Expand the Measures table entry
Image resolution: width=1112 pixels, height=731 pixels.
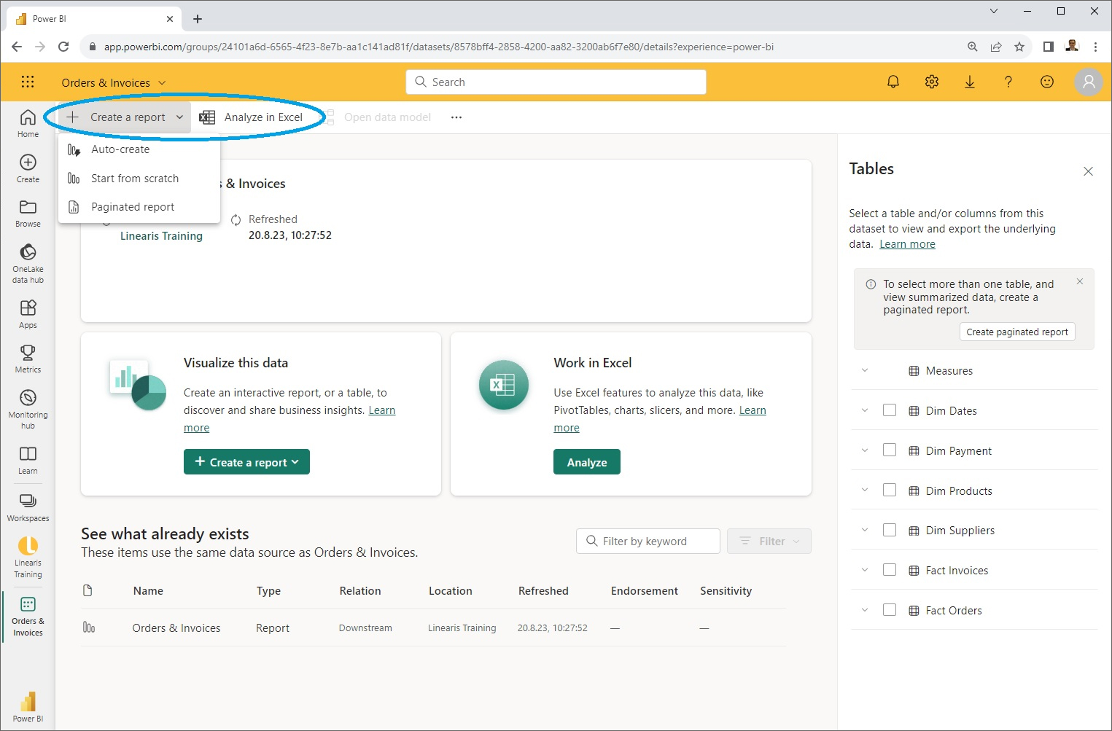click(x=865, y=370)
